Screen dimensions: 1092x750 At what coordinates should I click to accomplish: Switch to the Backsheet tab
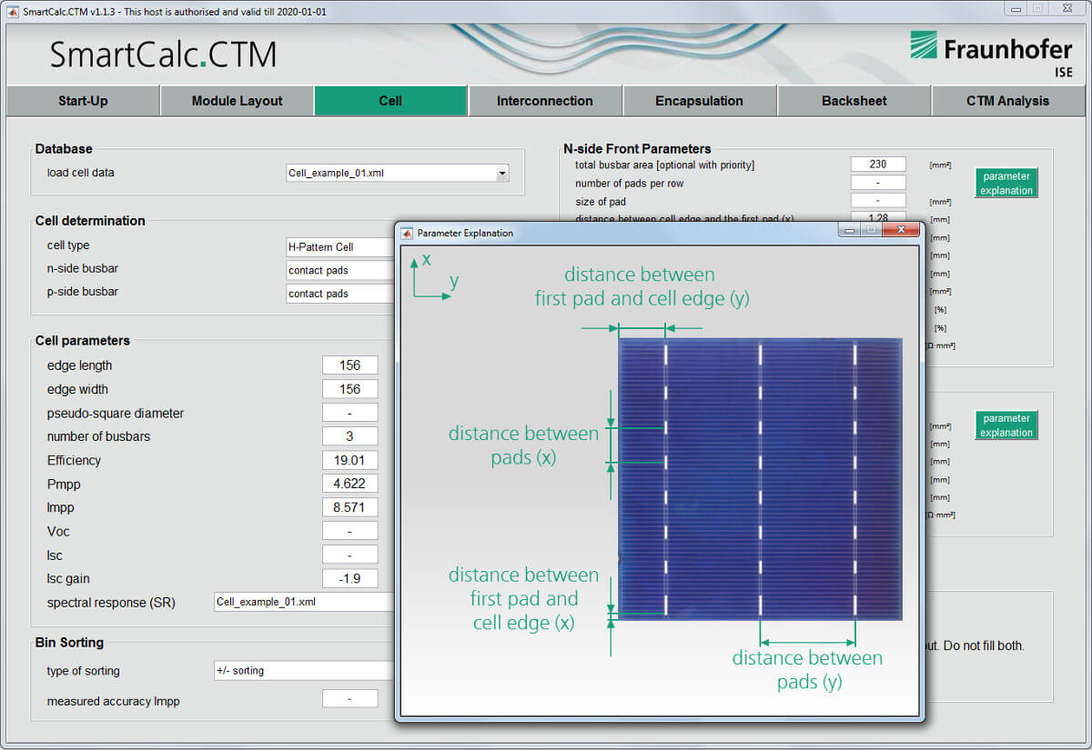click(x=854, y=101)
